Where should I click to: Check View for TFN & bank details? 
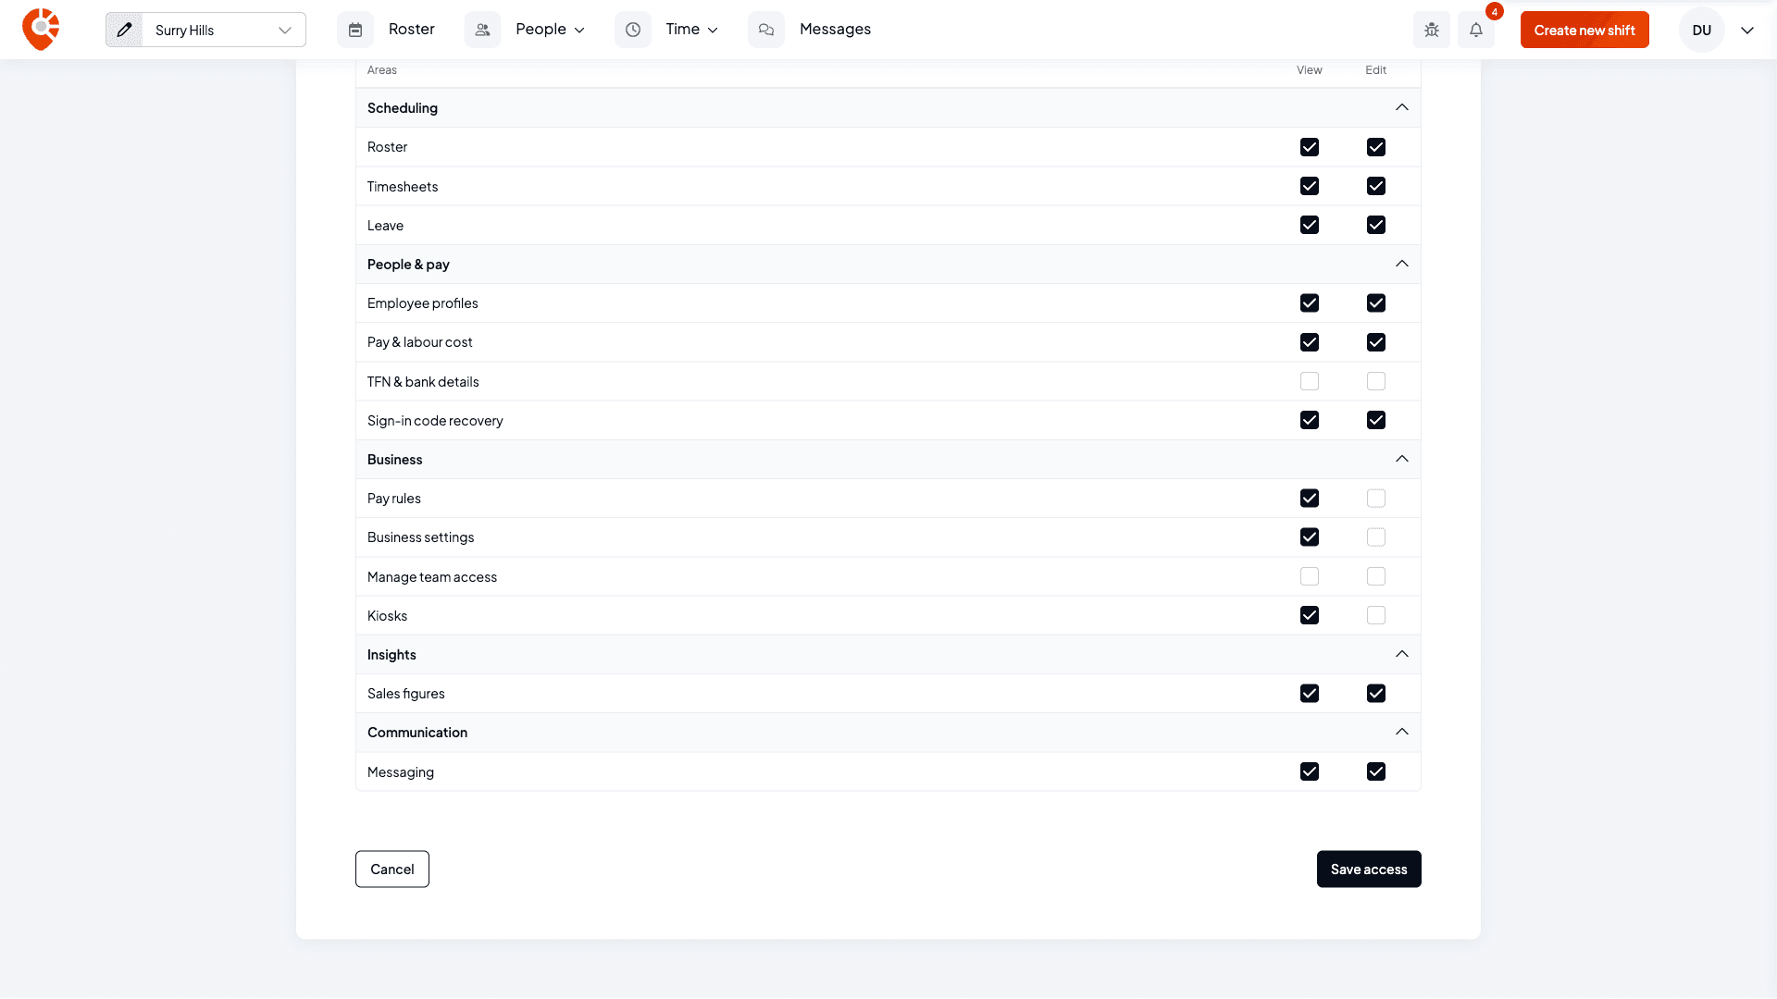tap(1310, 381)
